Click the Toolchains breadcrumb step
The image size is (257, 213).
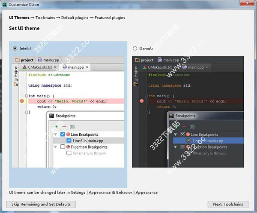tap(45, 18)
